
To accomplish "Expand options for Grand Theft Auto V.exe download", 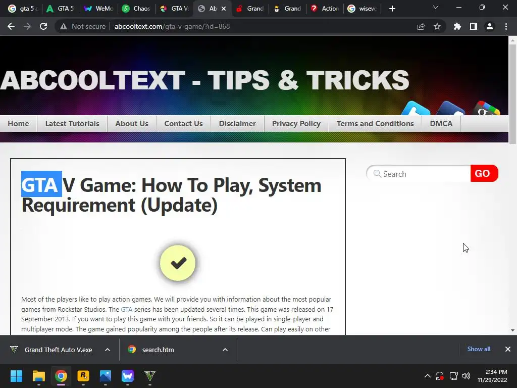I will pos(108,350).
